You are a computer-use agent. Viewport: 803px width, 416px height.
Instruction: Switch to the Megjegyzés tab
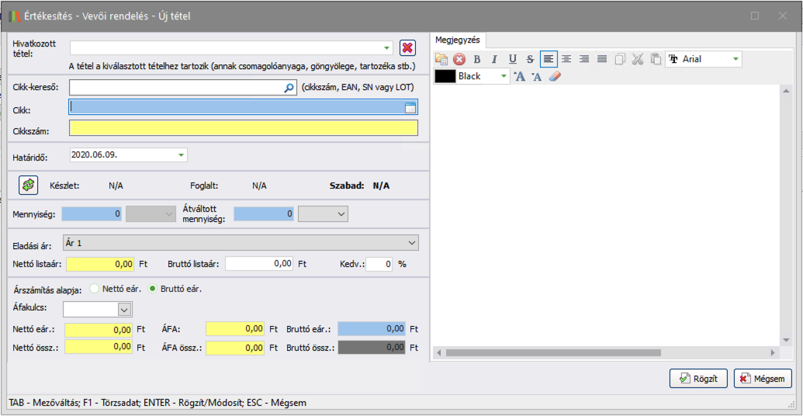pyautogui.click(x=458, y=40)
